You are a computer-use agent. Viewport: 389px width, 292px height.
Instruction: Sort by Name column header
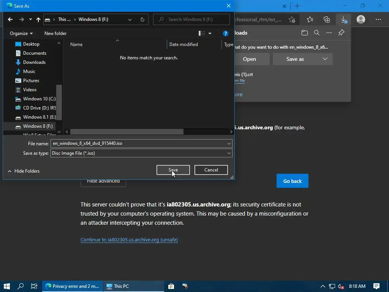tap(76, 44)
